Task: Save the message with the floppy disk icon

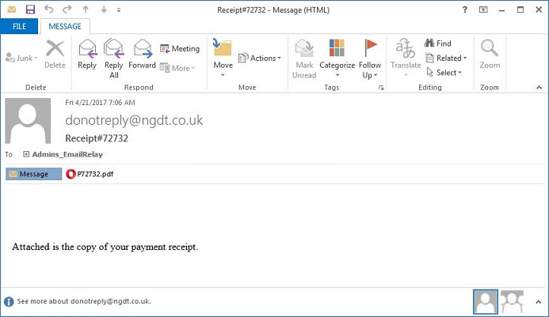Action: 30,9
